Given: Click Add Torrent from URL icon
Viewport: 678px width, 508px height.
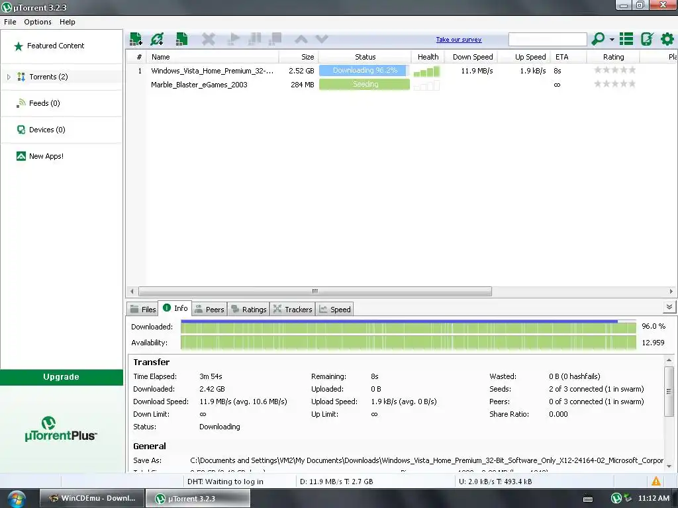Looking at the screenshot, I should pos(157,39).
